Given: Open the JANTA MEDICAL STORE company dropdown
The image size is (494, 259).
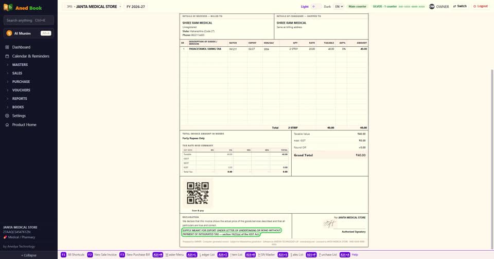Looking at the screenshot, I should pos(92,6).
